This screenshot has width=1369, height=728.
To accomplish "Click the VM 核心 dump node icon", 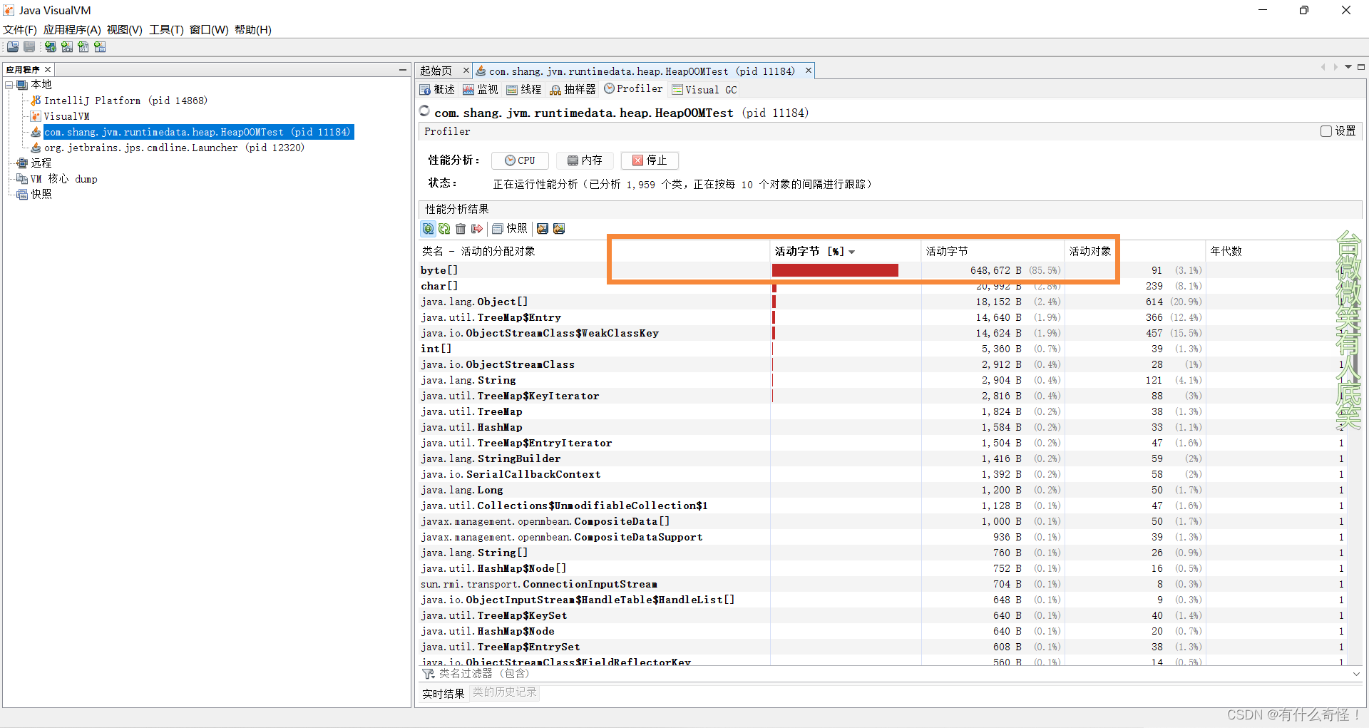I will (x=22, y=179).
